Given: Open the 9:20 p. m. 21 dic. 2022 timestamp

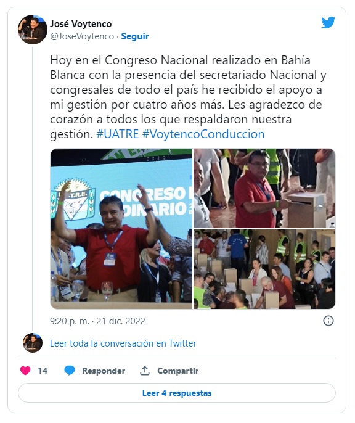Looking at the screenshot, I should point(97,321).
